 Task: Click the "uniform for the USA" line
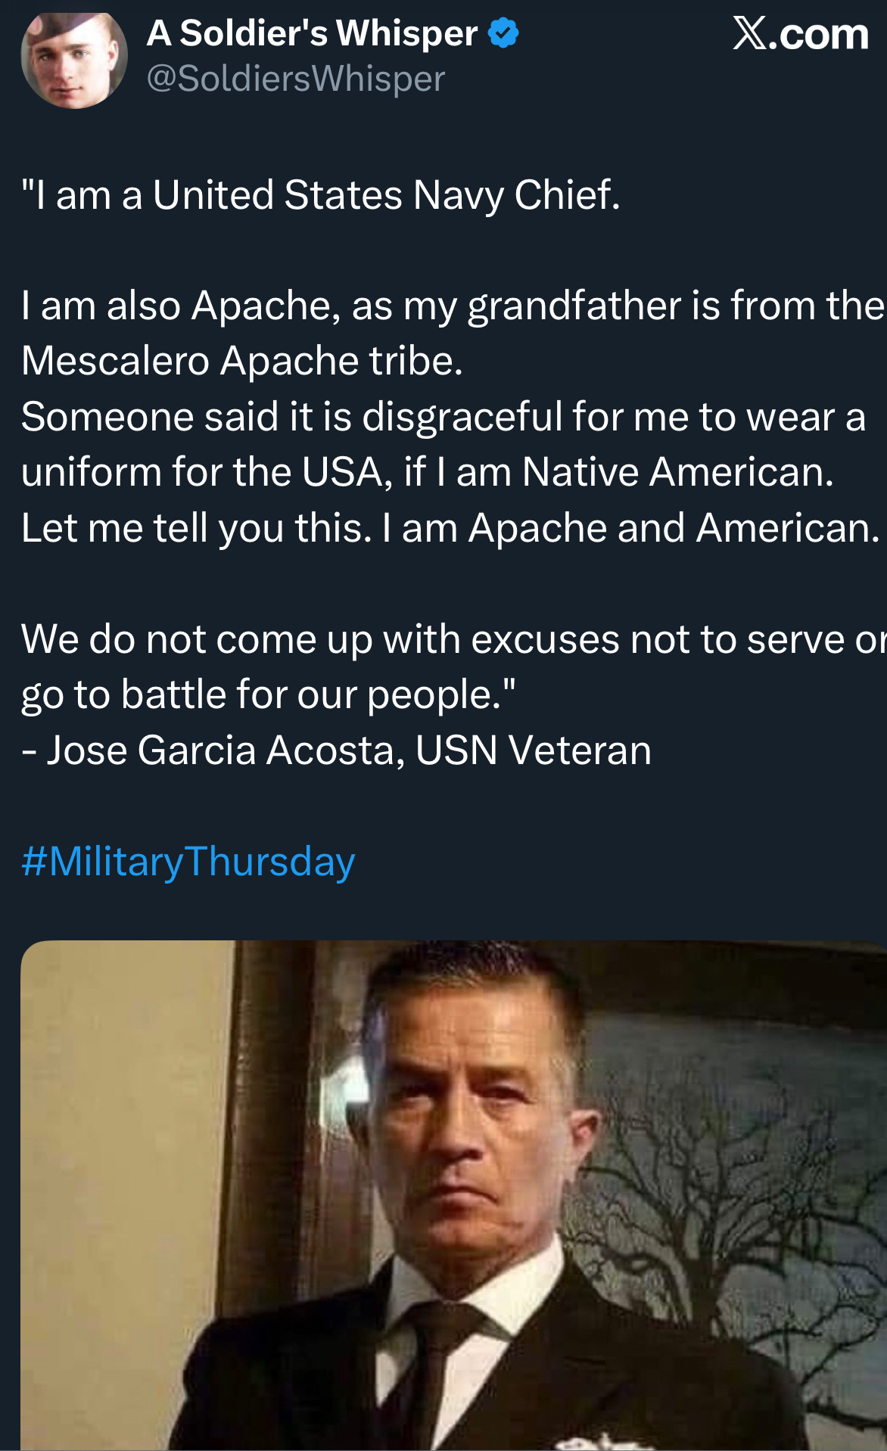428,472
